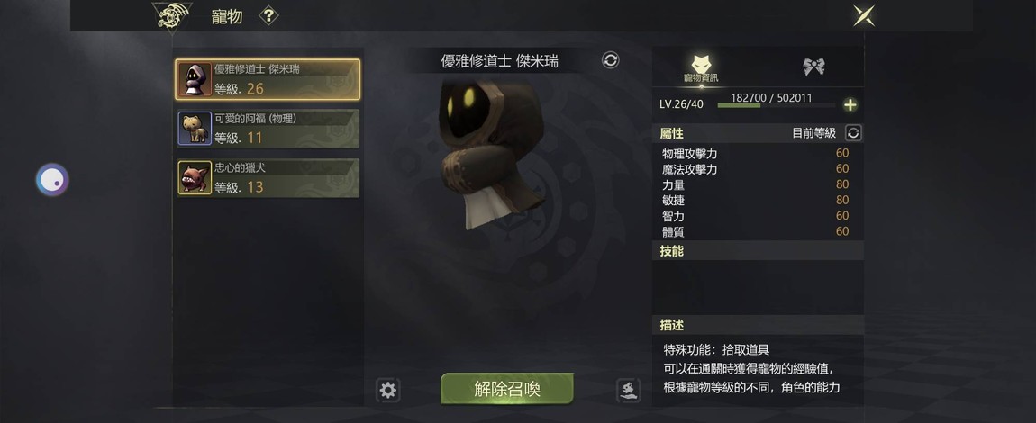Close the pet window with crossed-swords icon
The height and width of the screenshot is (423, 1036).
(864, 16)
